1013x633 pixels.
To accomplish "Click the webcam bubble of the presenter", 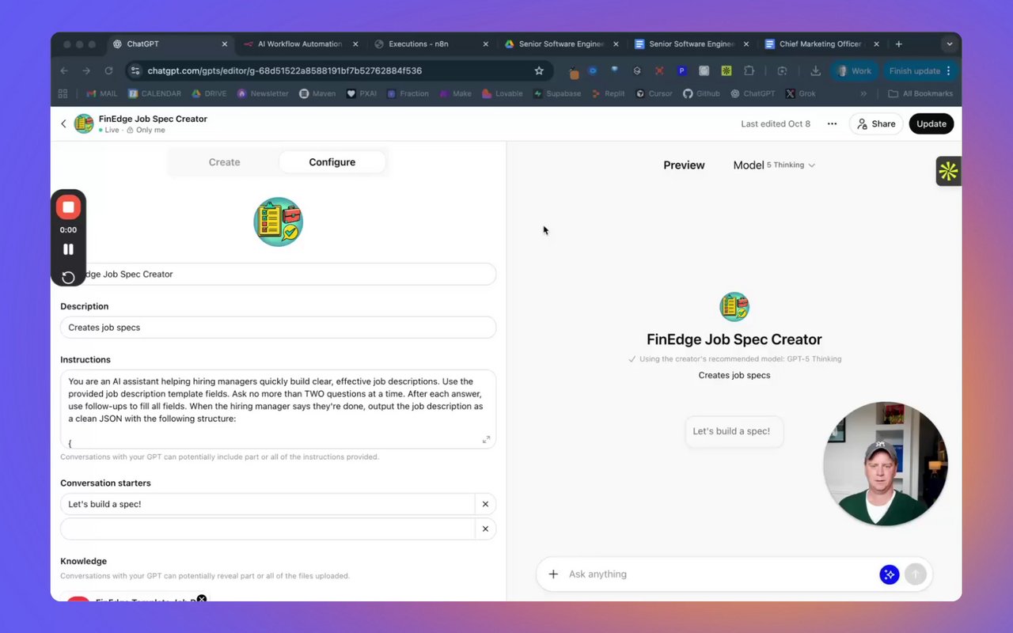I will point(885,464).
